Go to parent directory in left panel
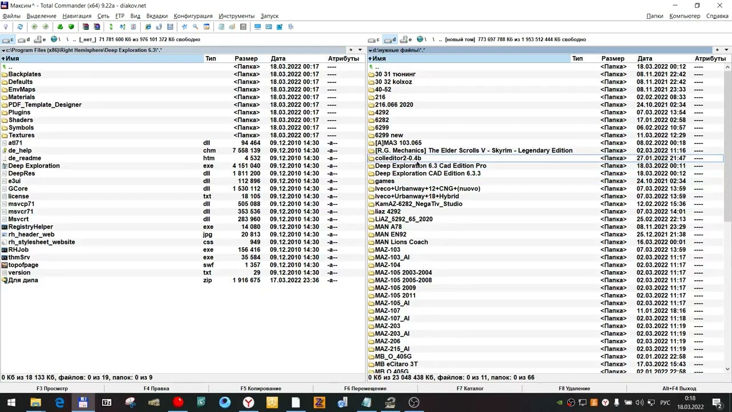 click(10, 67)
